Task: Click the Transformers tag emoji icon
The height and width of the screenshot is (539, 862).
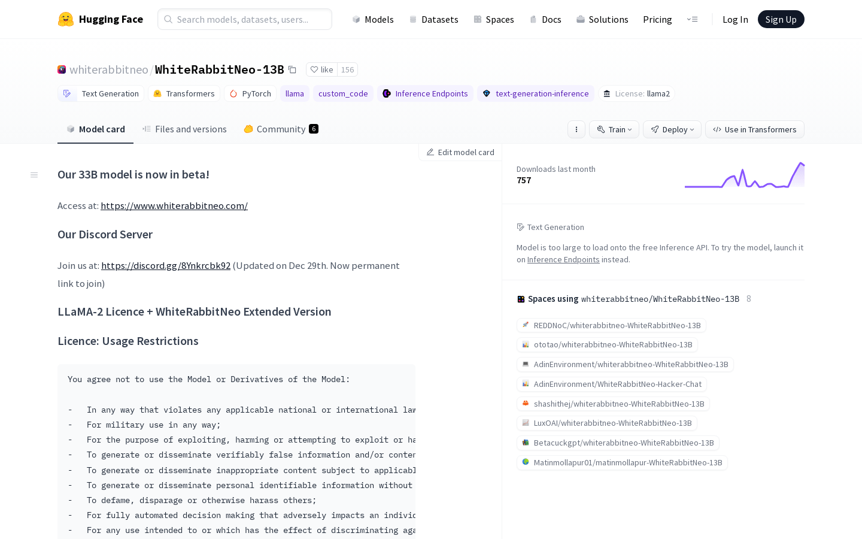Action: [x=157, y=93]
